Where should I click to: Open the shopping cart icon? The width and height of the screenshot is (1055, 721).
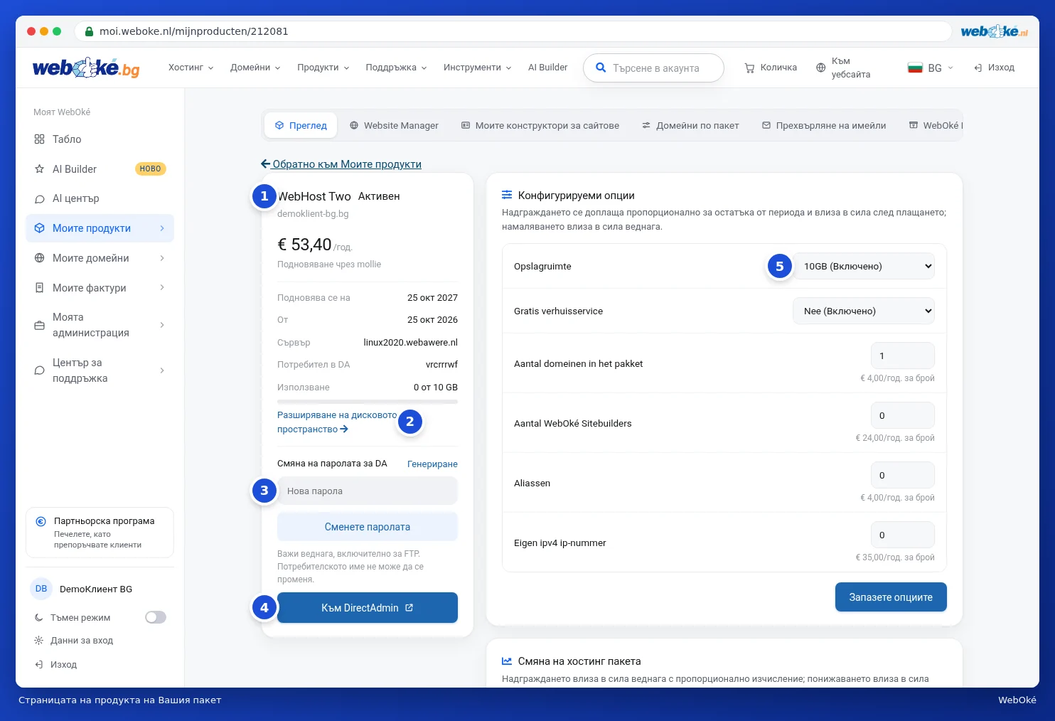[x=749, y=68]
